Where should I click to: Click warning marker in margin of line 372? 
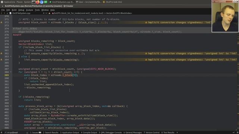click(1, 22)
